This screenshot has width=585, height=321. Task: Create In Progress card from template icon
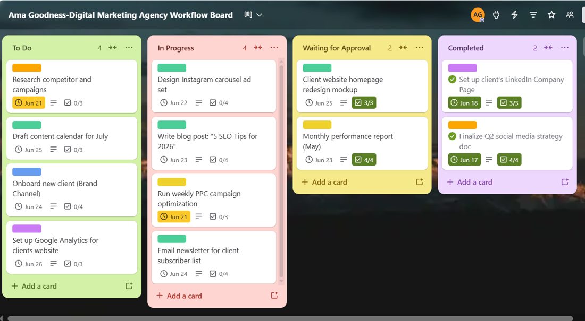point(274,296)
